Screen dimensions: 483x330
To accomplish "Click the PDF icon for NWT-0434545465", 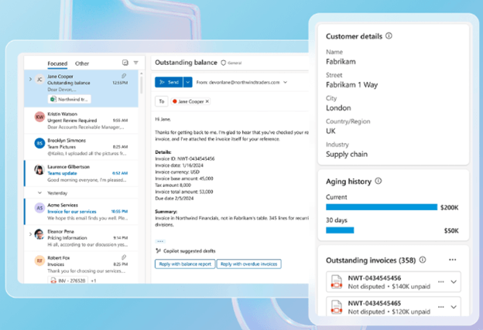I will 337,307.
